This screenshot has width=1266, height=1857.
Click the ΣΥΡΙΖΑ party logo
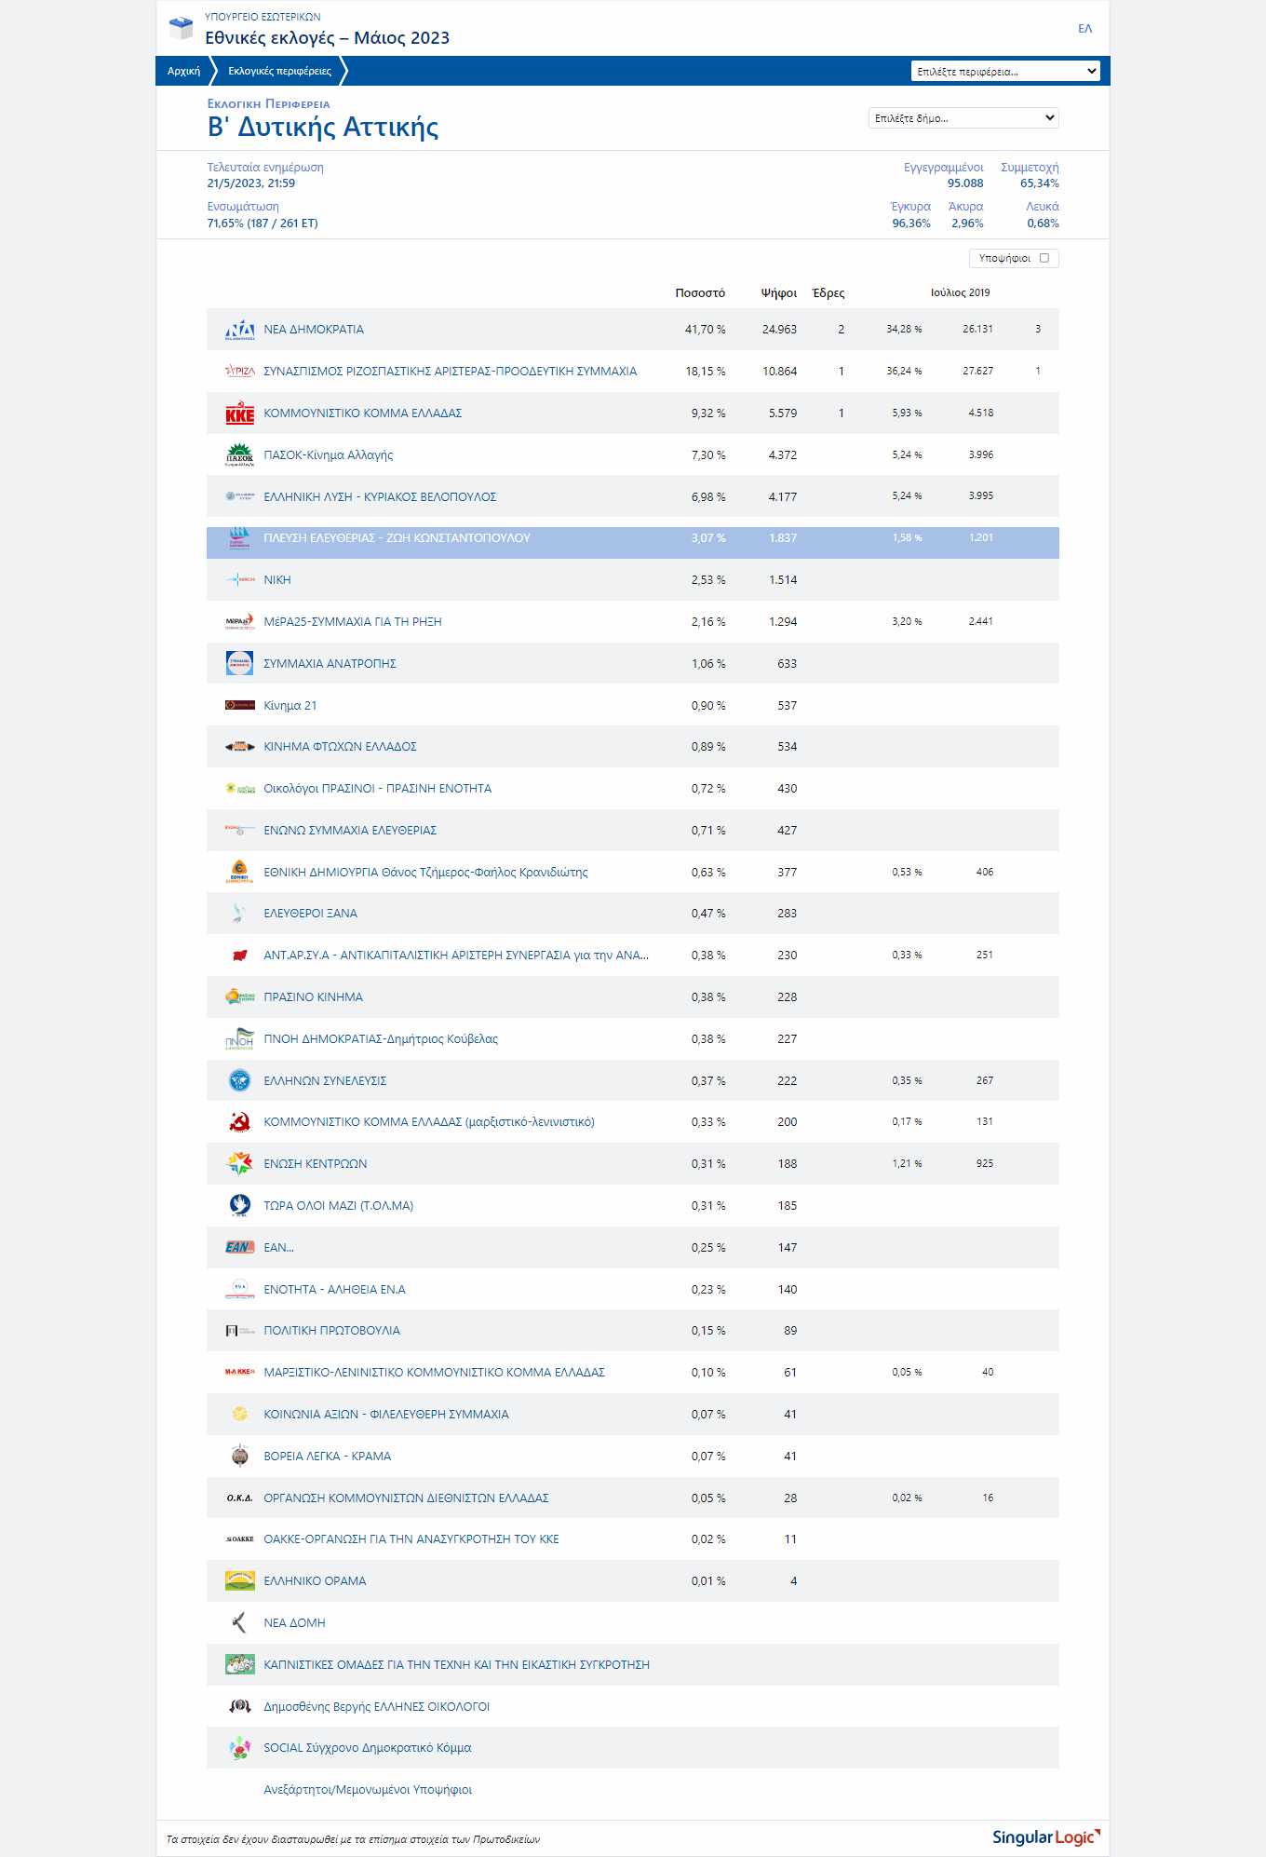point(239,371)
